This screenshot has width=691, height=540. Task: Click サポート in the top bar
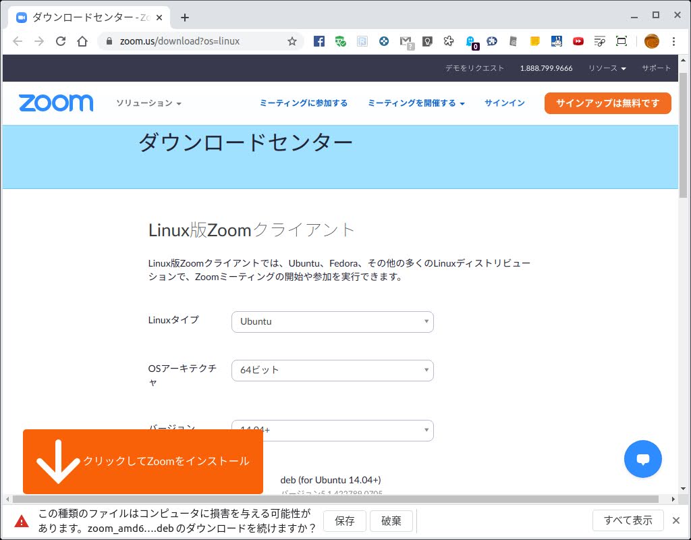656,68
